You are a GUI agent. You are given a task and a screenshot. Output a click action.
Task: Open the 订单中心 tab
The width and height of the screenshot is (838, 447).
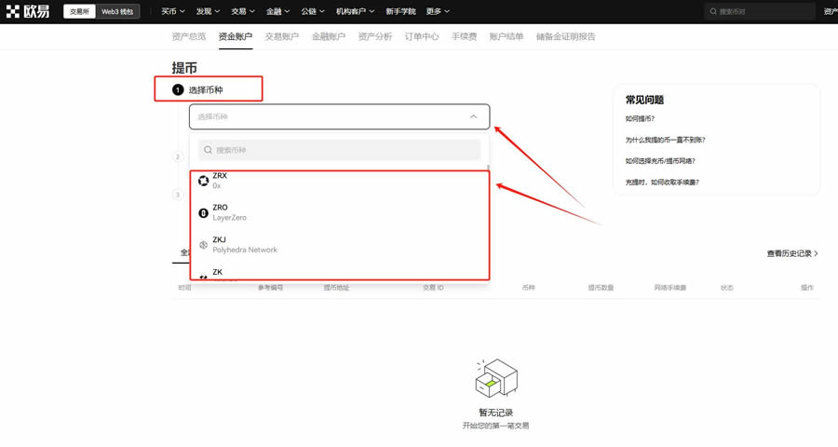pos(422,37)
